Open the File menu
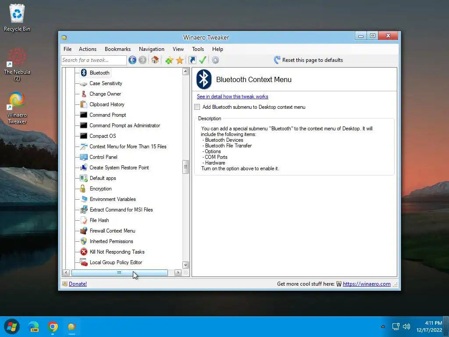The width and height of the screenshot is (449, 337). (68, 49)
